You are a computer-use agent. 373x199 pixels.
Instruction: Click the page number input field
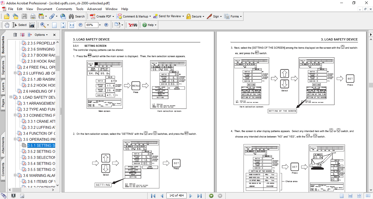click(176, 196)
